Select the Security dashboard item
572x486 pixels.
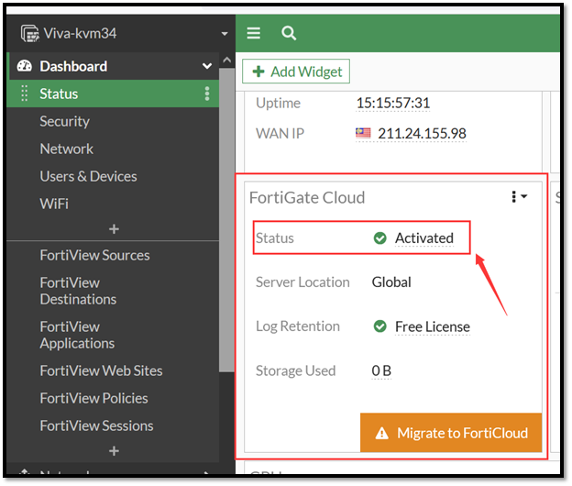point(64,121)
